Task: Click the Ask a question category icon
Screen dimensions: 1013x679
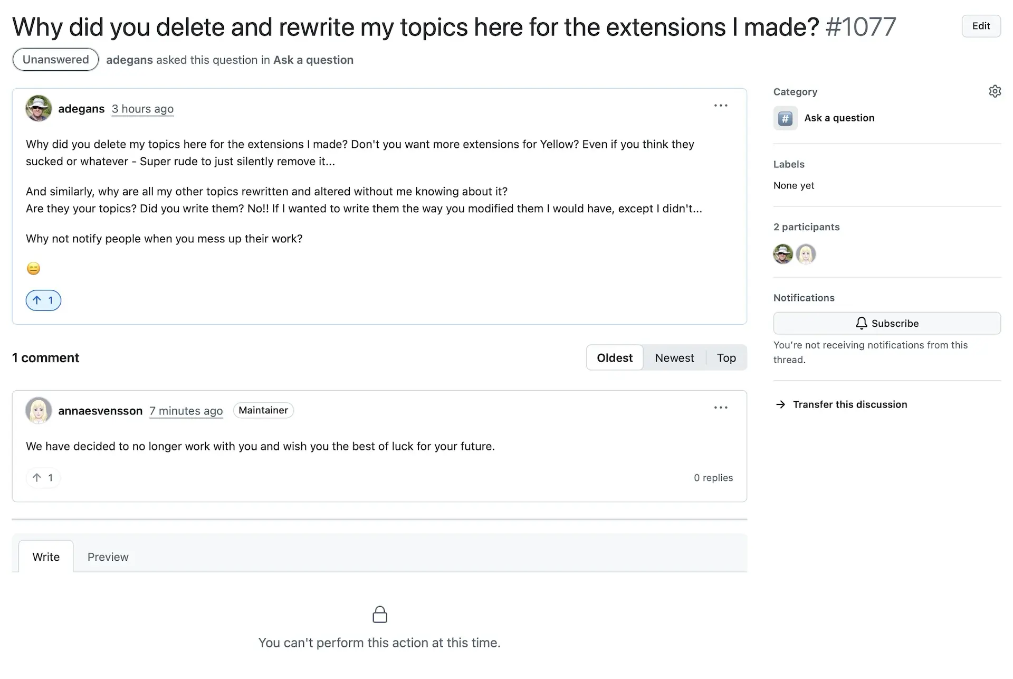Action: click(785, 118)
